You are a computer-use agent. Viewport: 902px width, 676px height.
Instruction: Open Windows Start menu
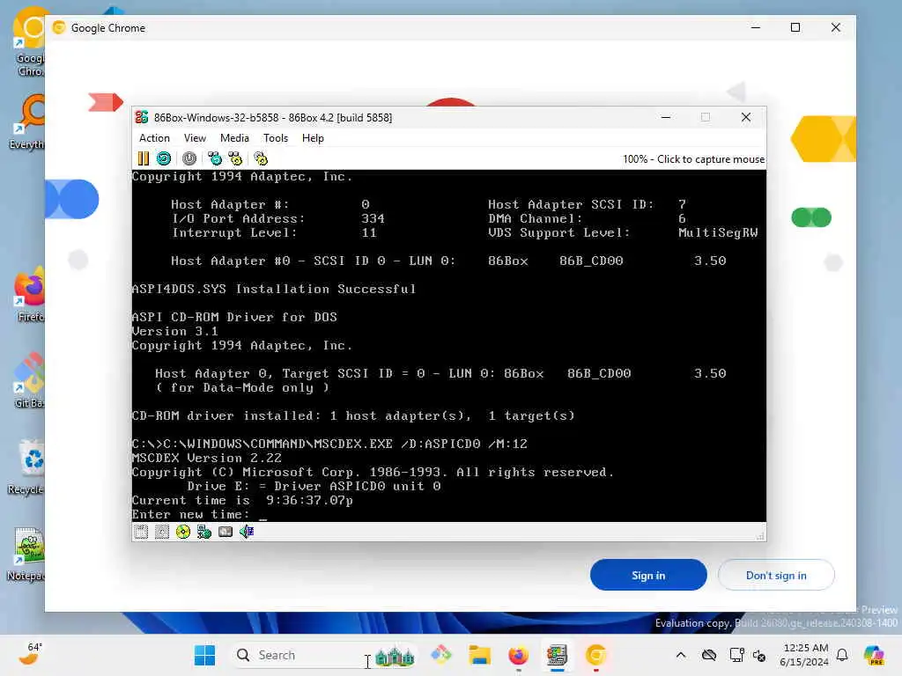tap(204, 655)
